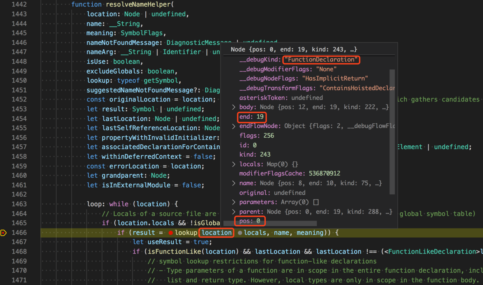This screenshot has width=483, height=285.
Task: Click the red breakpoint dot before "lookup"
Action: tap(171, 232)
